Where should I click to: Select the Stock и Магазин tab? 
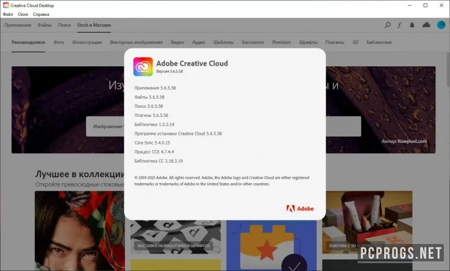[94, 25]
